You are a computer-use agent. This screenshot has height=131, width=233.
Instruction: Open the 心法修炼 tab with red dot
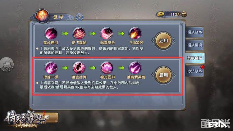(x=194, y=71)
